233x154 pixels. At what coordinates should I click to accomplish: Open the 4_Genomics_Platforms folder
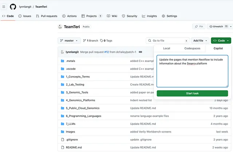tap(80, 100)
